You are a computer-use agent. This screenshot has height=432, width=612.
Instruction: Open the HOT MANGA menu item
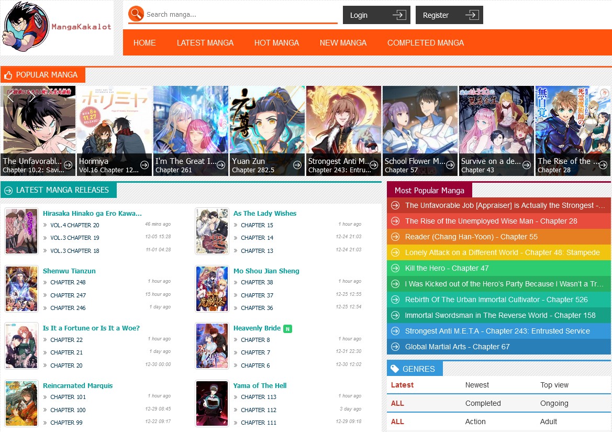click(277, 43)
